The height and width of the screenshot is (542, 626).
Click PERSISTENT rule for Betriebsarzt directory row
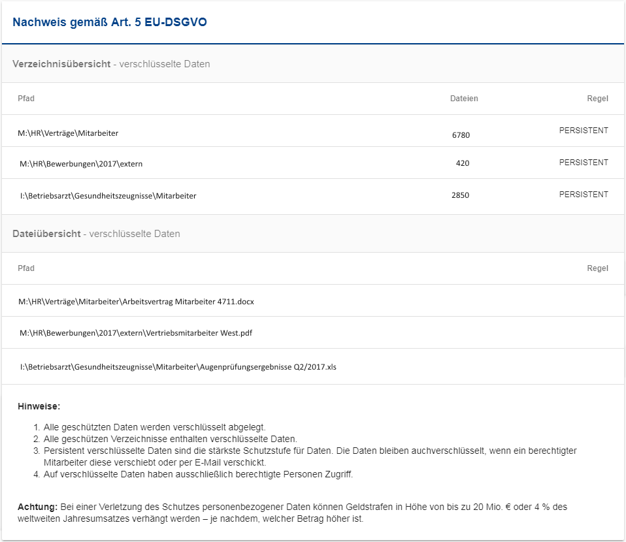tap(584, 195)
